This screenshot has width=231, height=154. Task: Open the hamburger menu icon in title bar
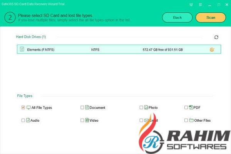(x=200, y=5)
